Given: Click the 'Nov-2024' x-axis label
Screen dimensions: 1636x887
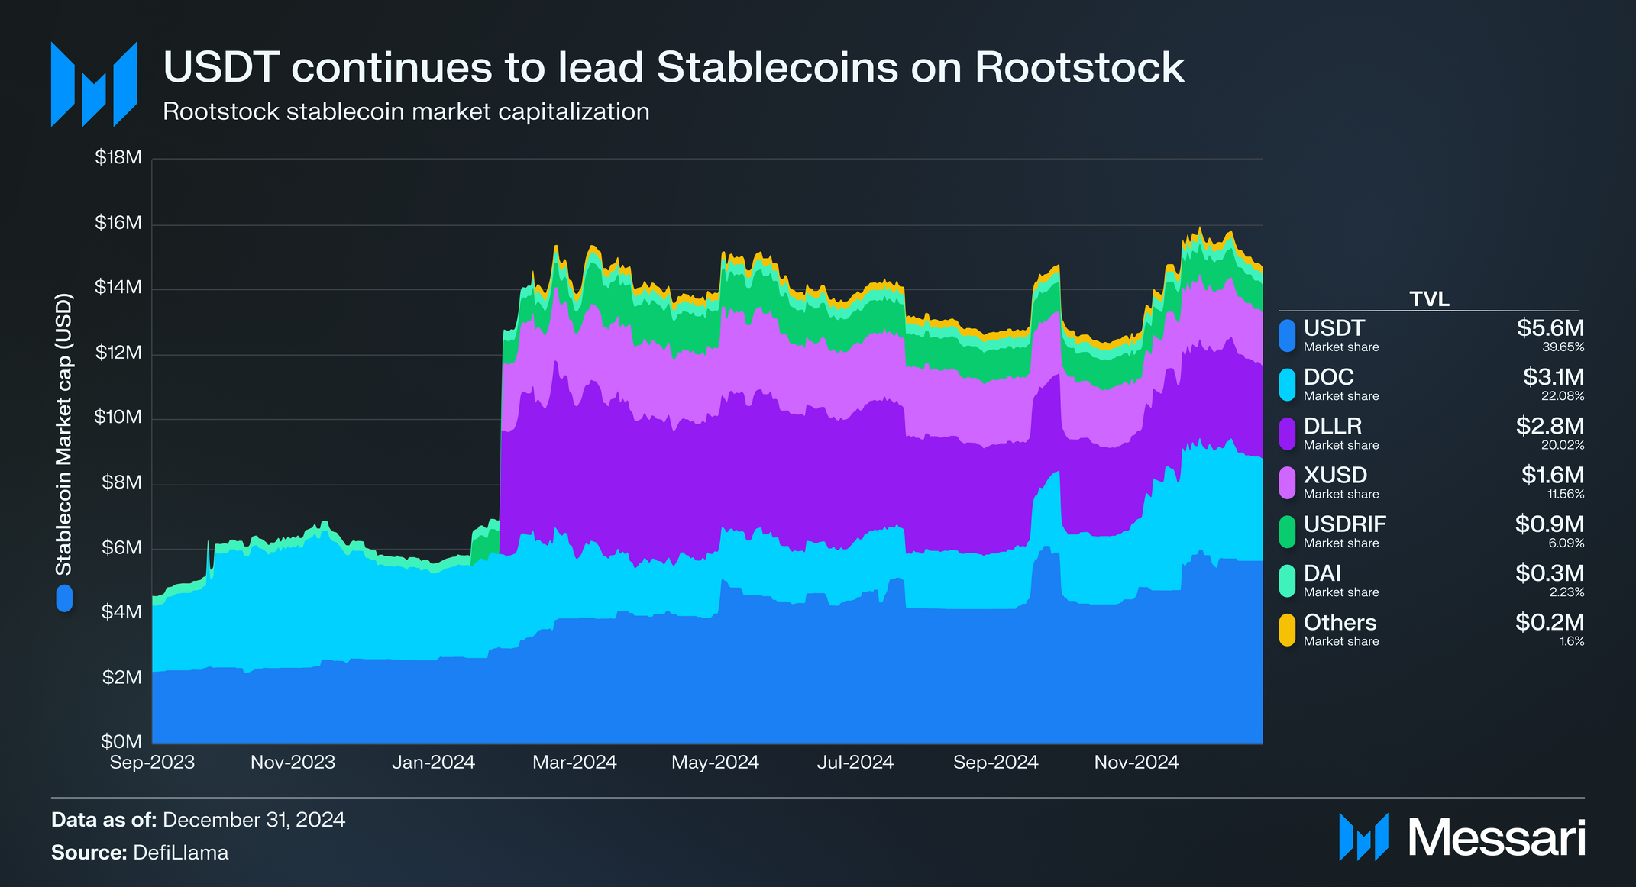Looking at the screenshot, I should pyautogui.click(x=1136, y=763).
